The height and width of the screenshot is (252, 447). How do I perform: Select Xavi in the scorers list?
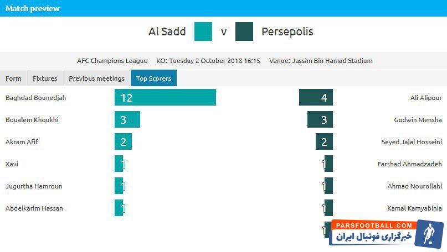coord(11,164)
